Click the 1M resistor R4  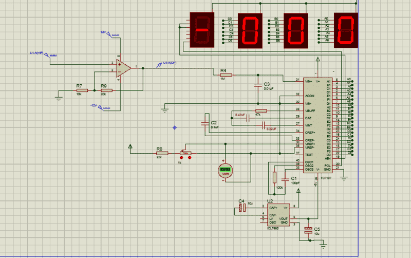tap(226, 75)
